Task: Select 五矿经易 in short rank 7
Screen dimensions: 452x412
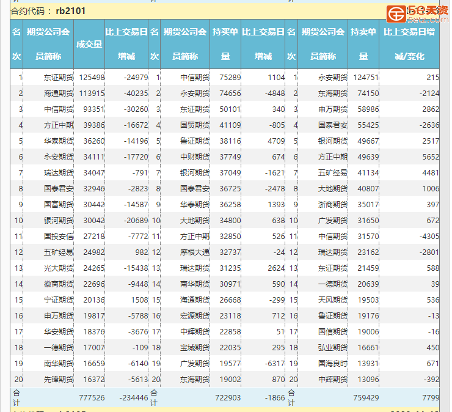Action: 333,172
